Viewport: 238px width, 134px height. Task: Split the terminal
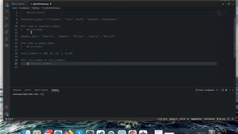[222, 90]
